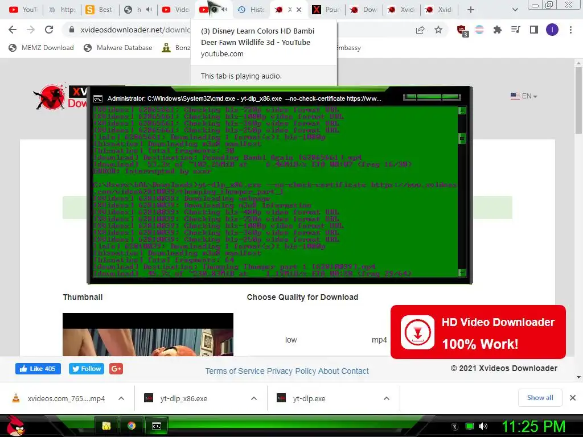Screen dimensions: 583x437
Task: Open the Chrome three-dot menu
Action: pos(570,30)
